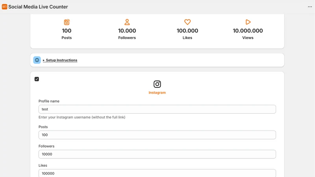The image size is (315, 177).
Task: Click the Posts counter icon
Action: [67, 22]
